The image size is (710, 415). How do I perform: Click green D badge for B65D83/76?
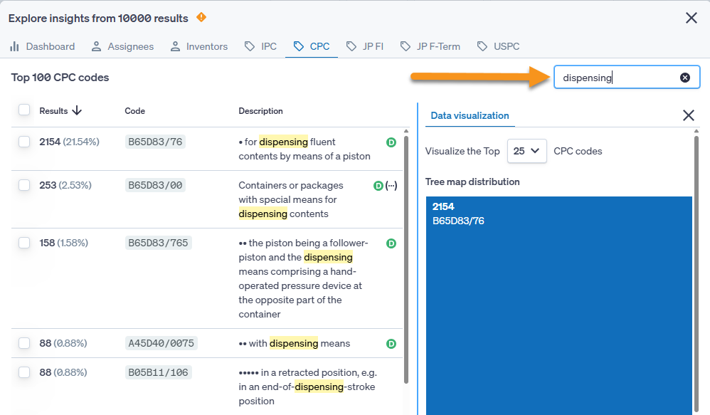391,142
